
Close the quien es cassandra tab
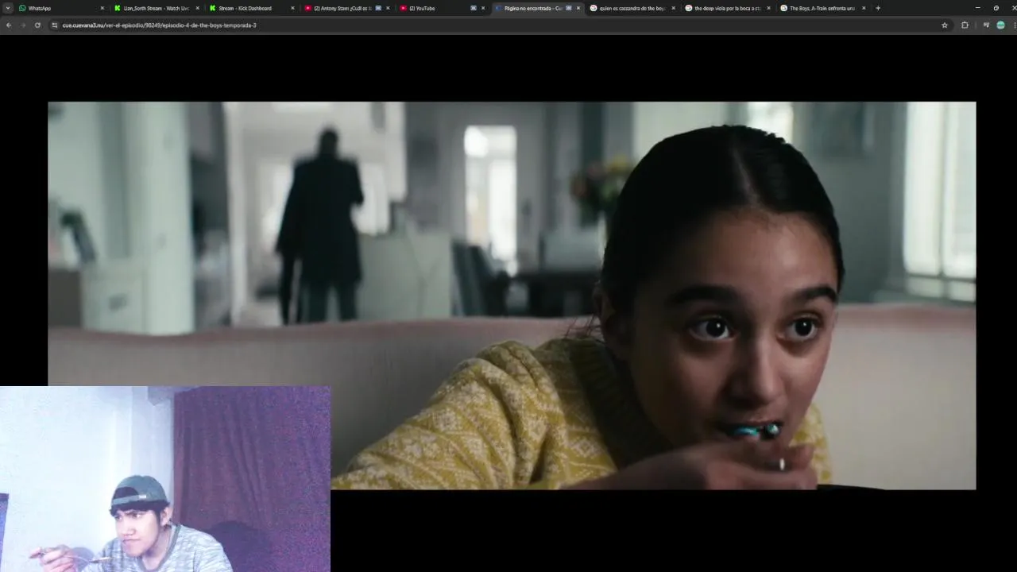point(674,8)
